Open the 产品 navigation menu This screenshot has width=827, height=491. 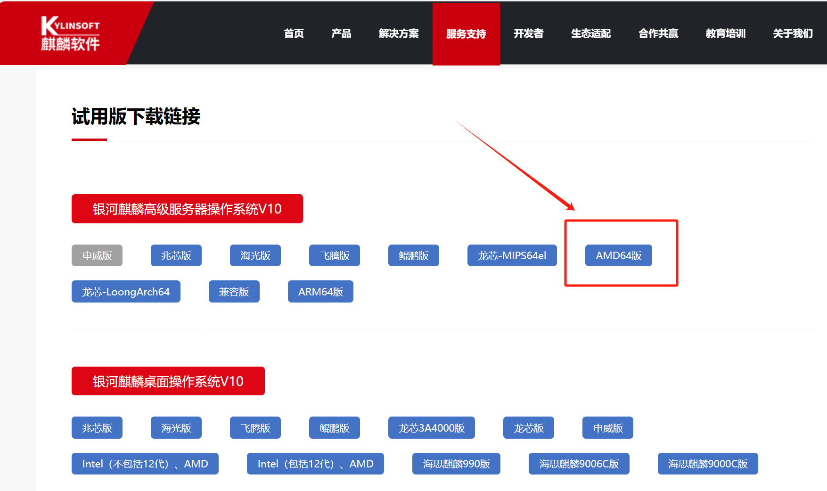tap(341, 33)
